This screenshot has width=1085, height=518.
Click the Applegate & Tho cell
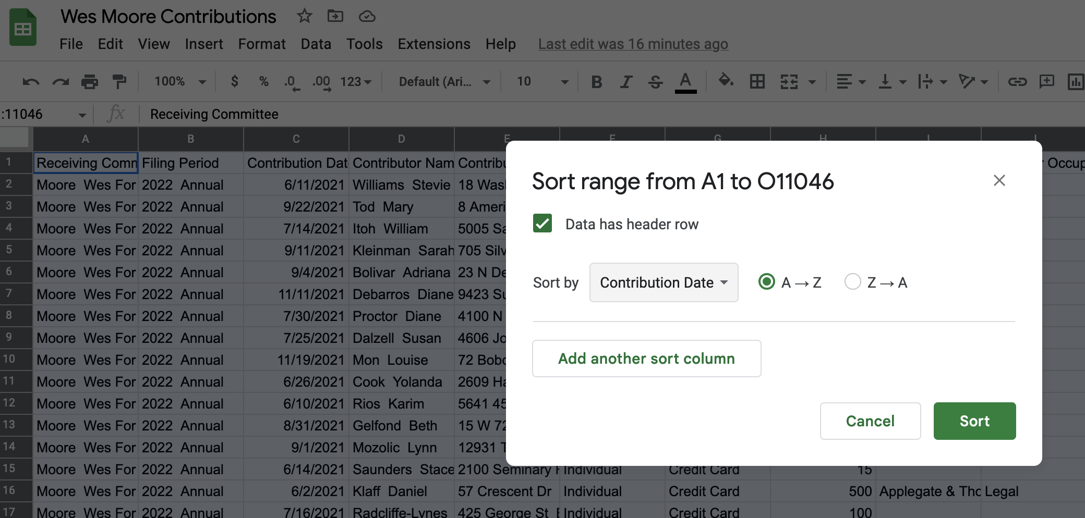pyautogui.click(x=929, y=491)
